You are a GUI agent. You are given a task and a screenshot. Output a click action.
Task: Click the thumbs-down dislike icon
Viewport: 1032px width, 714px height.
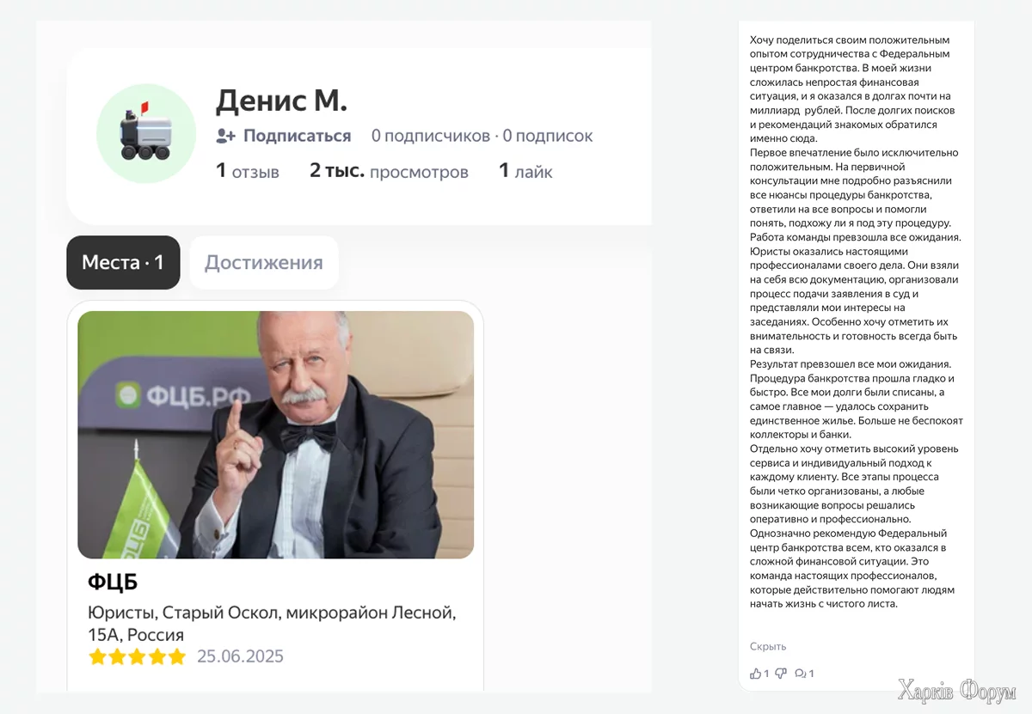coord(781,674)
